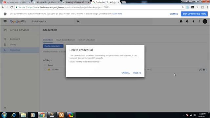Open the feedback icon in header
This screenshot has height=118, width=210.
pos(181,21)
